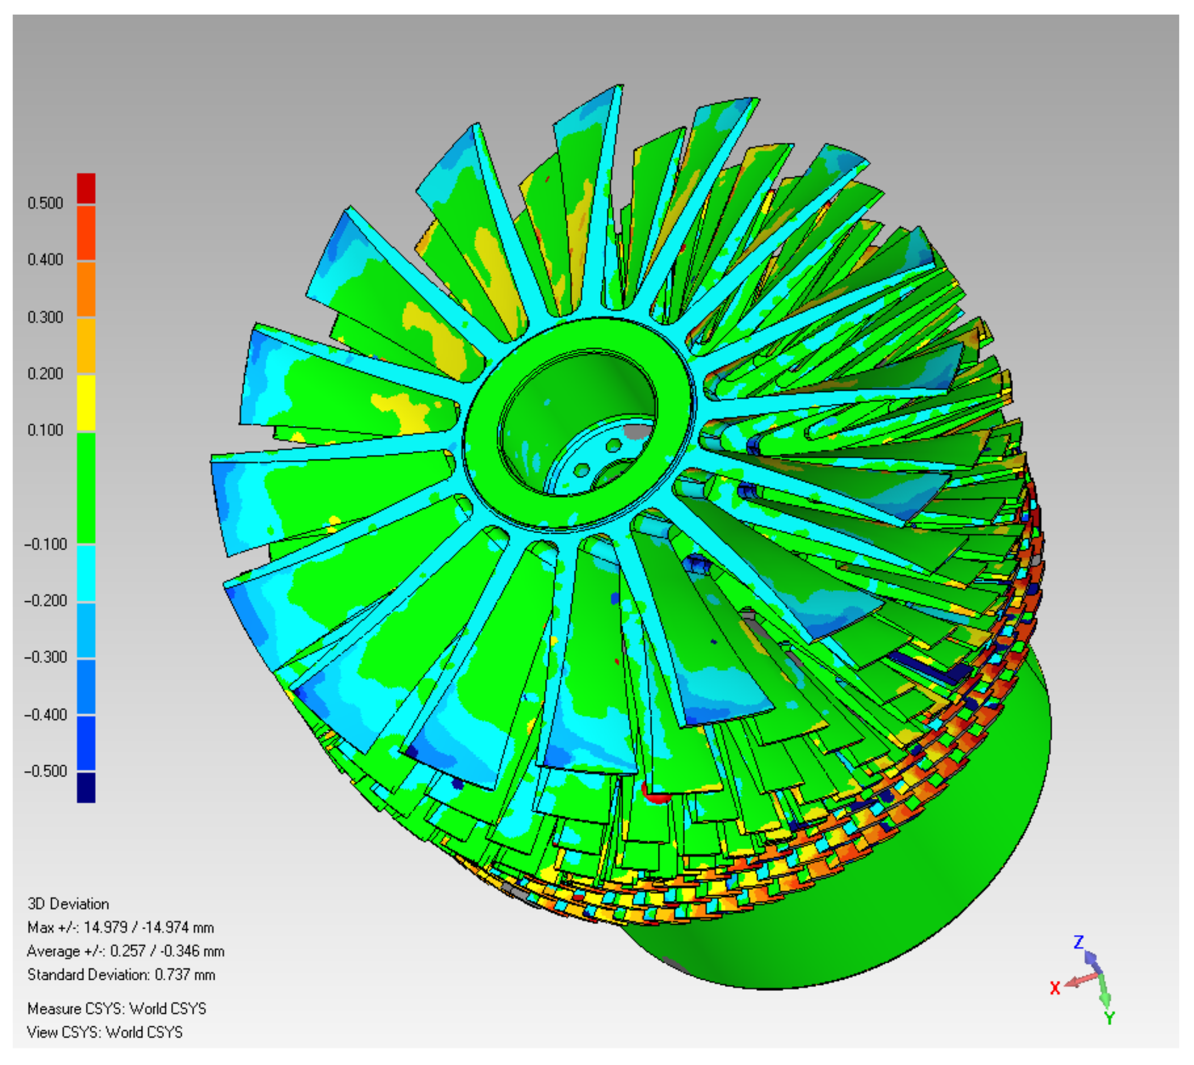Click the 0.500 legend scale label
The width and height of the screenshot is (1194, 1065).
click(45, 203)
